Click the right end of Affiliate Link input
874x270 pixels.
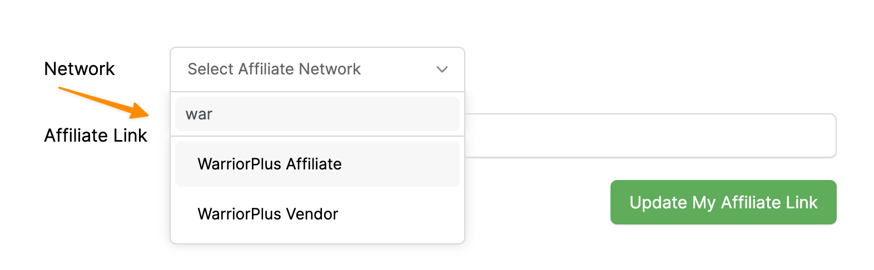pos(823,136)
